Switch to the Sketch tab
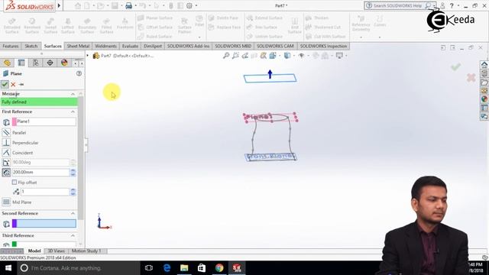The height and width of the screenshot is (275, 489). click(x=31, y=46)
